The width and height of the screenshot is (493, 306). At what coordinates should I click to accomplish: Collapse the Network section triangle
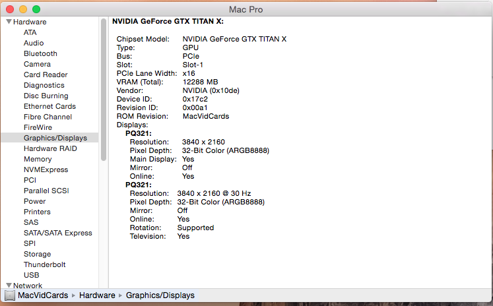[9, 286]
